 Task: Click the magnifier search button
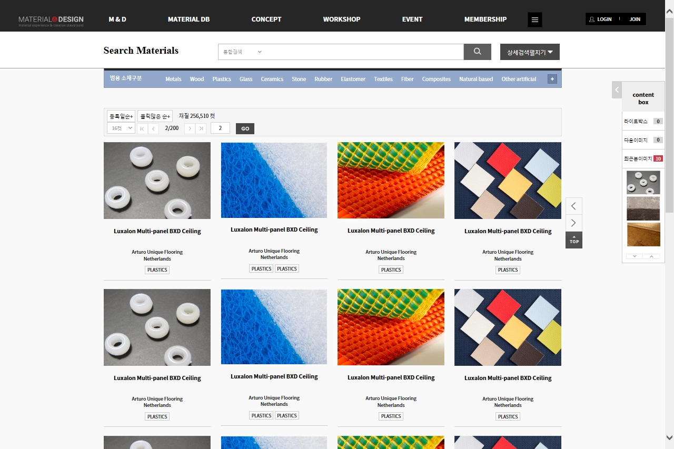click(477, 52)
